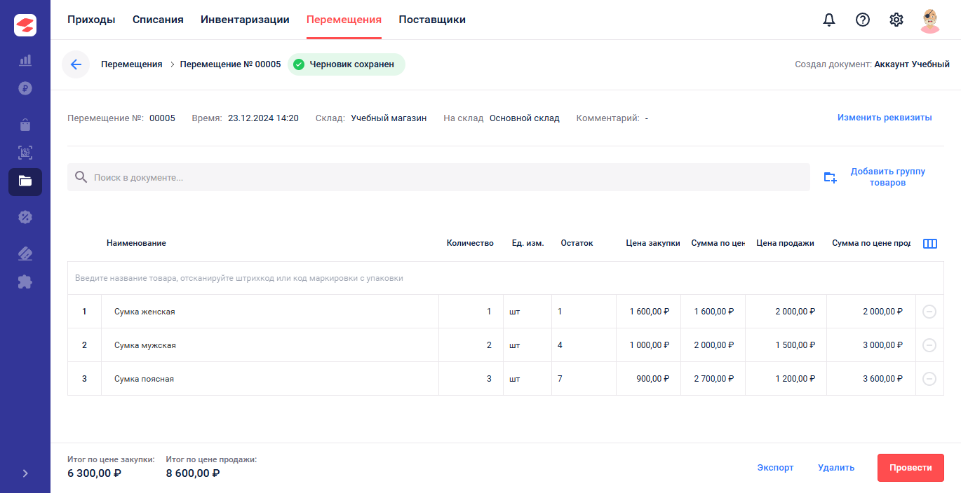The image size is (961, 493).
Task: Click the Наименование column header
Action: point(136,243)
